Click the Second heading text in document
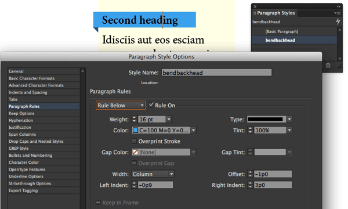This screenshot has height=209, width=348. pyautogui.click(x=140, y=20)
